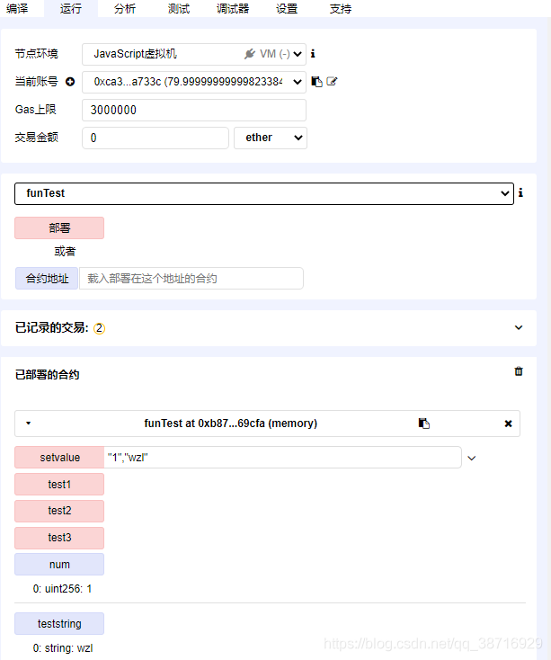Click the teststring getter button
This screenshot has width=551, height=660.
(59, 623)
